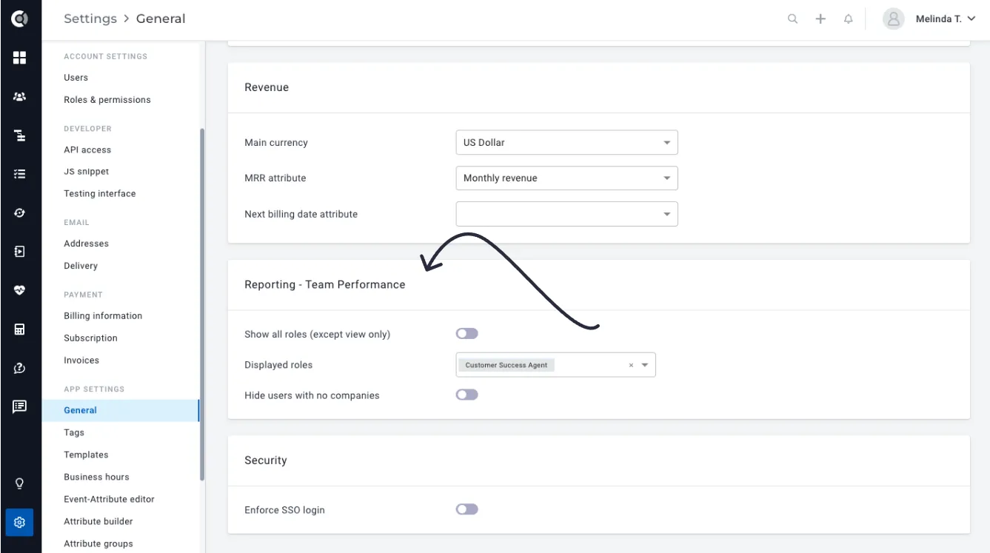The width and height of the screenshot is (990, 553).
Task: Click the chat message icon in left rail
Action: [20, 406]
